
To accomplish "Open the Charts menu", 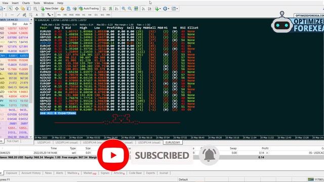I will (26, 3).
